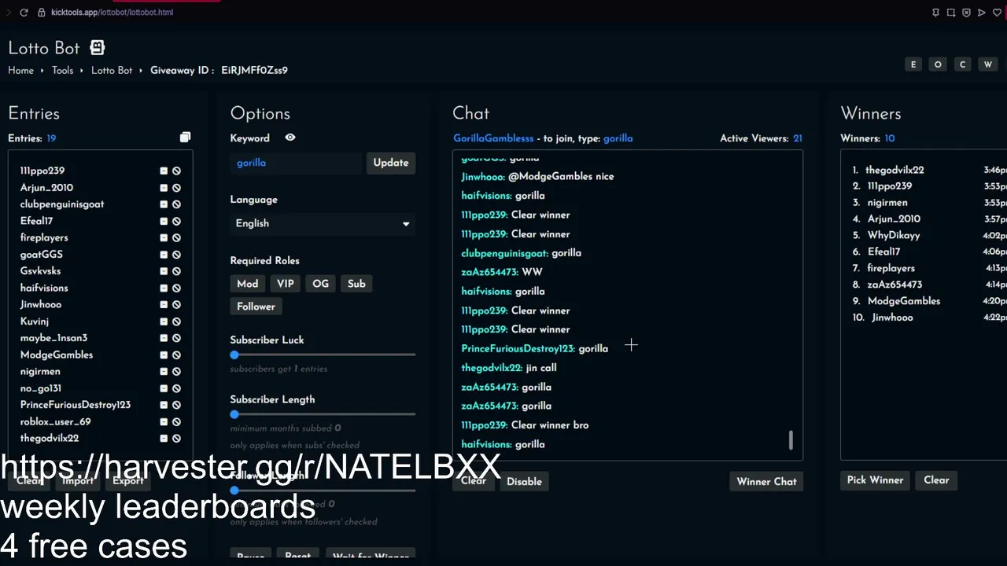This screenshot has height=566, width=1007.
Task: Click the minus icon for entry 111ppo239
Action: click(164, 171)
